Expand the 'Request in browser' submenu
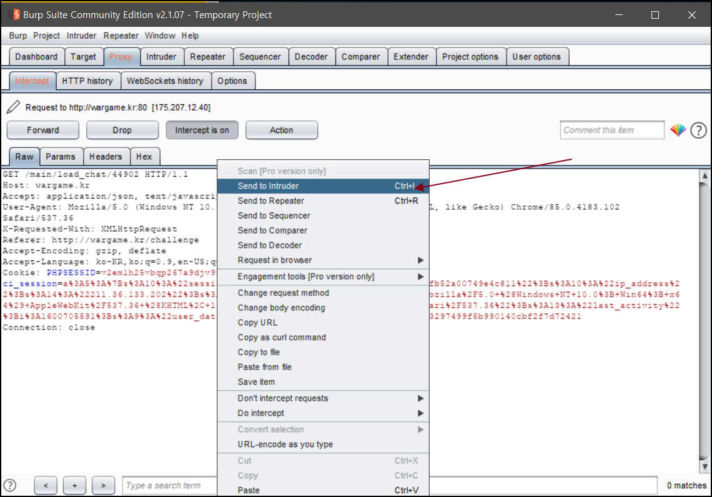Viewport: 712px width, 497px height. (x=323, y=260)
